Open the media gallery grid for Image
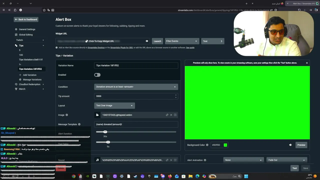 pyautogui.click(x=175, y=115)
